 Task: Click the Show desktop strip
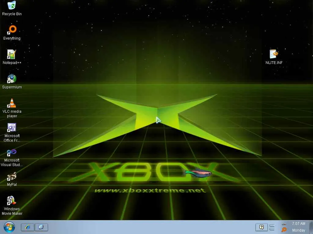[311, 227]
